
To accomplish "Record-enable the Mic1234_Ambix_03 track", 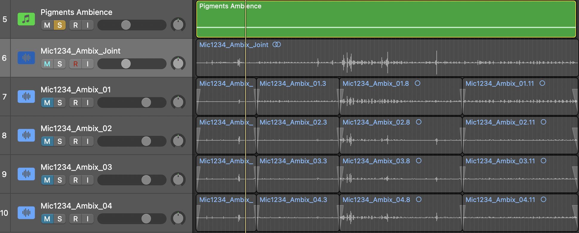I will click(76, 180).
